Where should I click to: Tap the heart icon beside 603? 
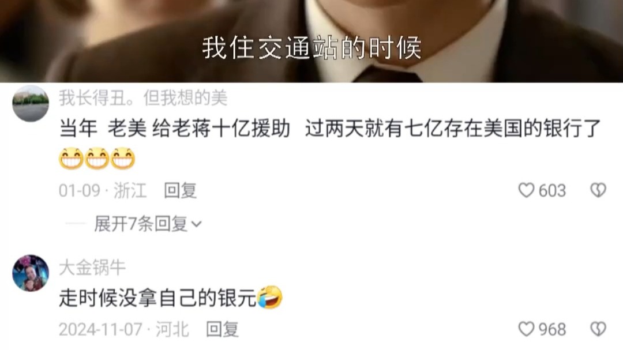point(526,190)
